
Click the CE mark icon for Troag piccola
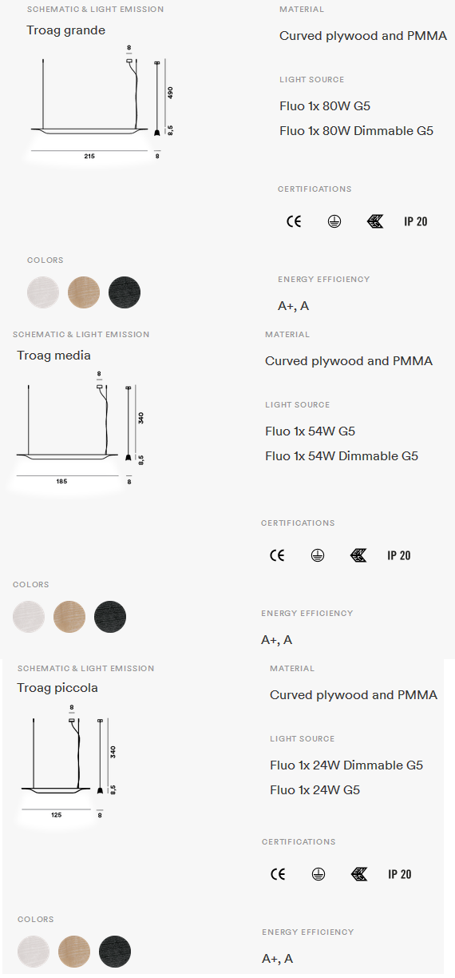pyautogui.click(x=278, y=874)
